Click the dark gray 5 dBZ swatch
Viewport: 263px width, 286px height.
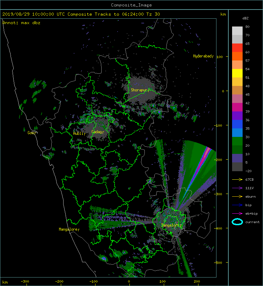[x=237, y=166]
